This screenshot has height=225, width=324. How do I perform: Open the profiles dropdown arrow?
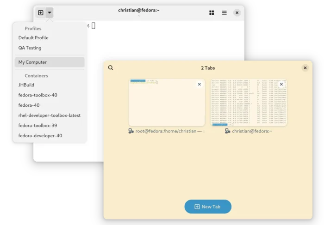[x=50, y=13]
